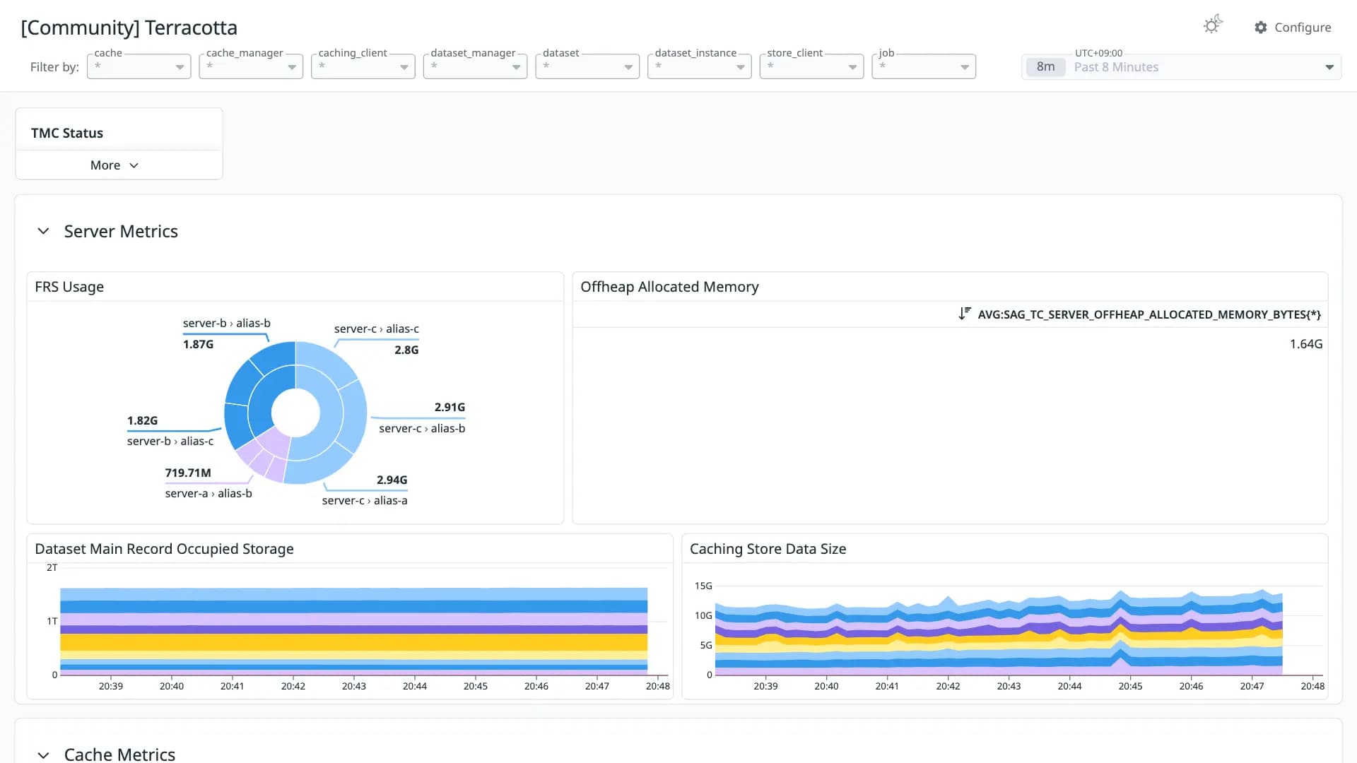Screen dimensions: 1357x763
Task: Click the server-c › alias-a label
Action: click(x=365, y=500)
